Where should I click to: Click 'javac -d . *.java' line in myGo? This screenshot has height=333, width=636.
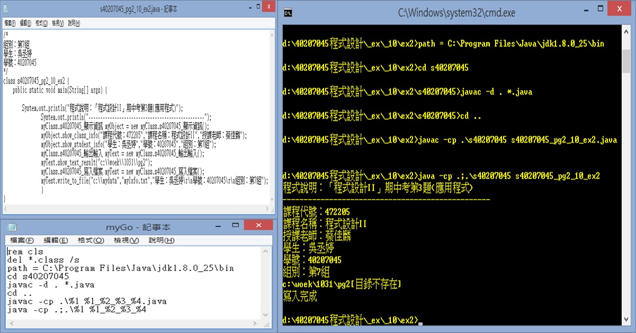(x=51, y=285)
